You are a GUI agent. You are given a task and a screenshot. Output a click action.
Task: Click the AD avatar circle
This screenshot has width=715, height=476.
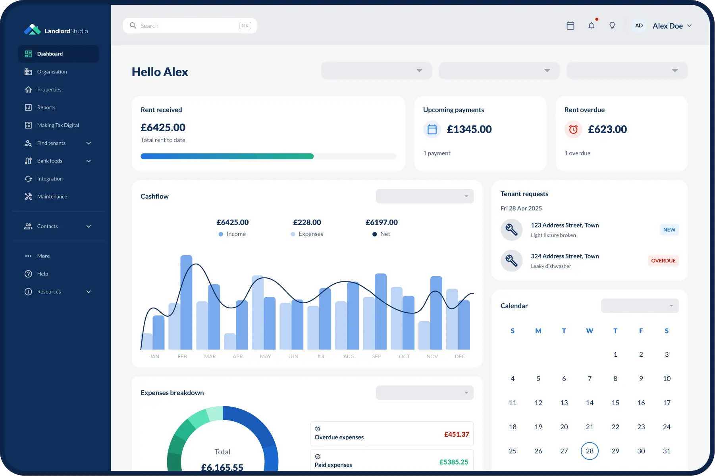[639, 26]
